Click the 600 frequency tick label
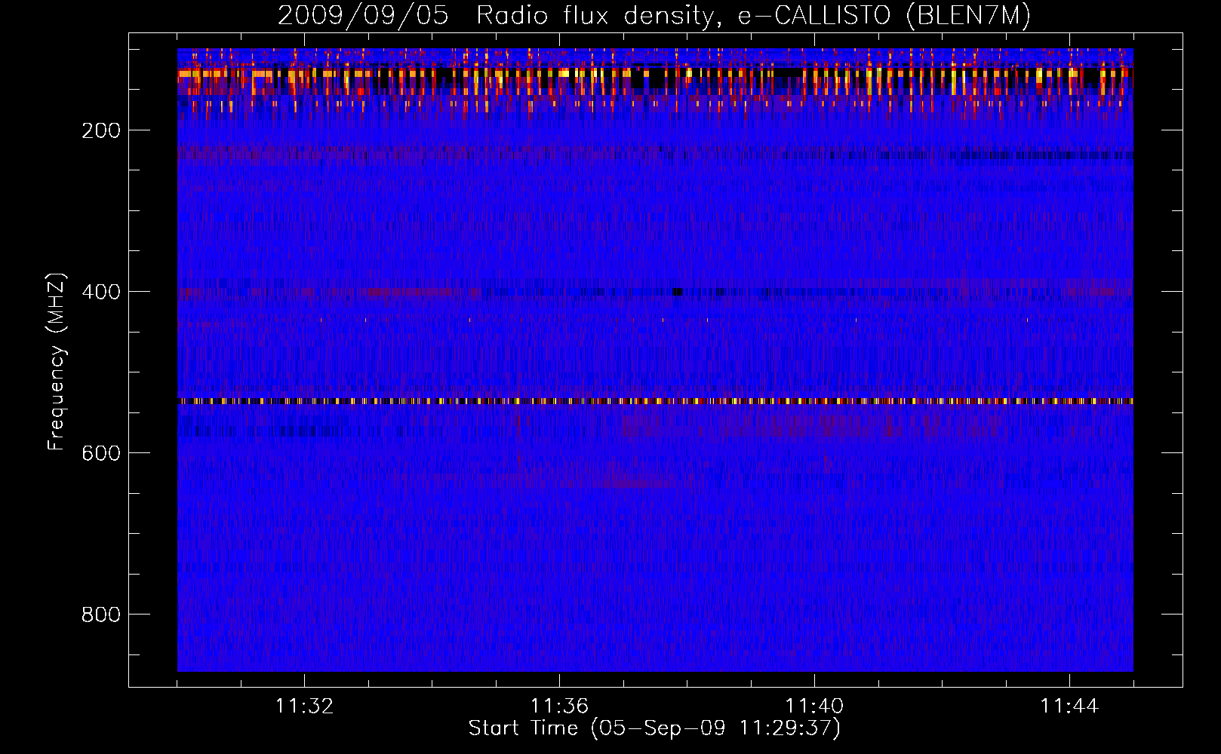 pyautogui.click(x=101, y=453)
